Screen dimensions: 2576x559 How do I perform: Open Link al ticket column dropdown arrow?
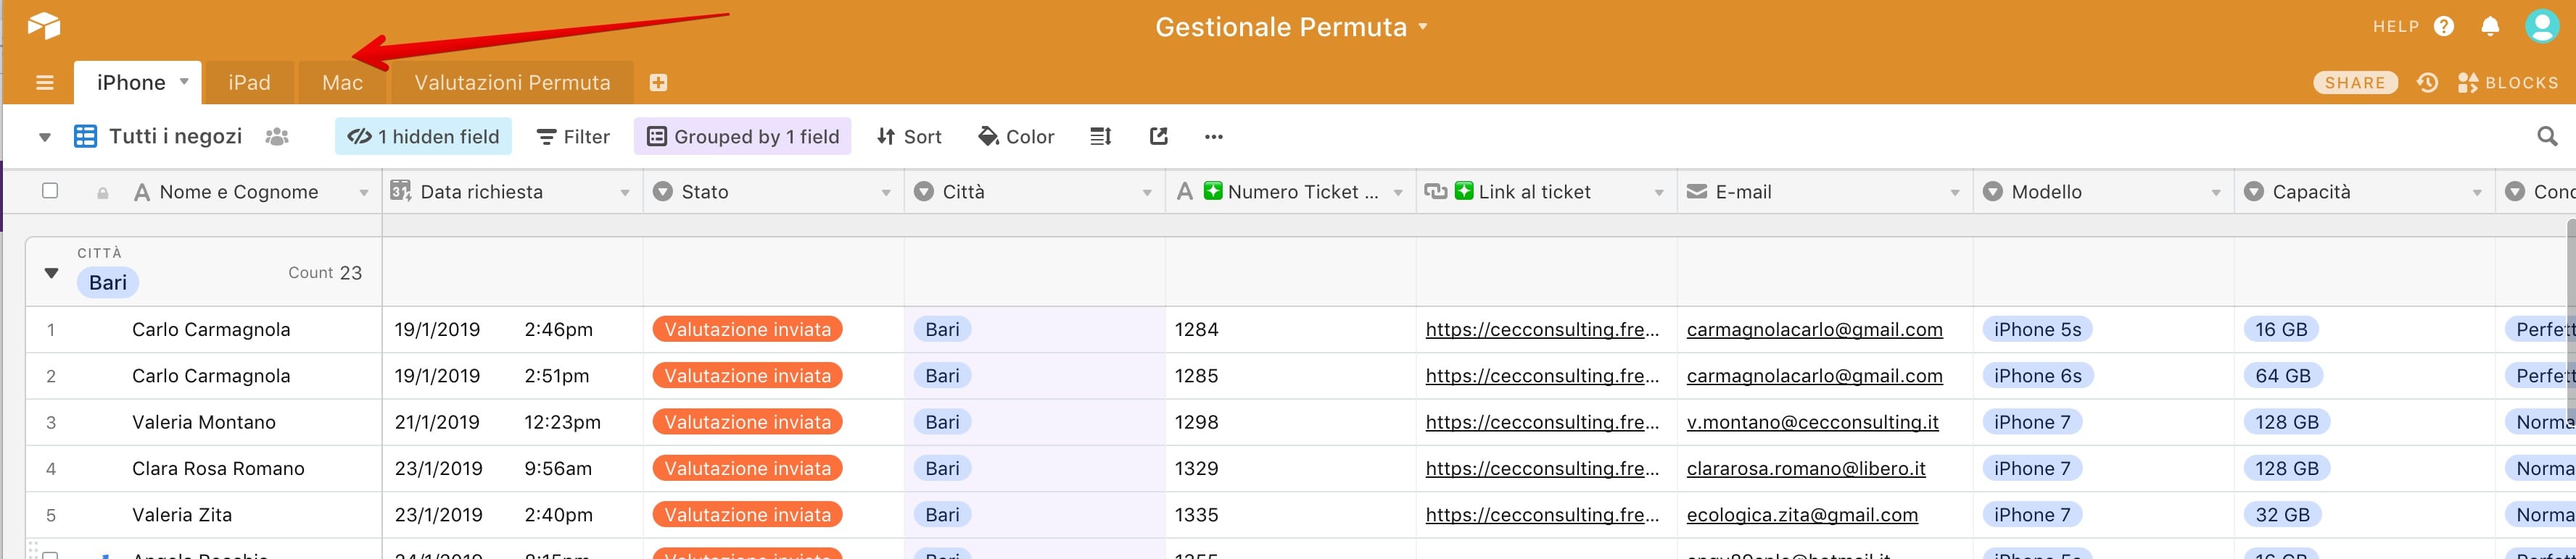pos(1659,193)
